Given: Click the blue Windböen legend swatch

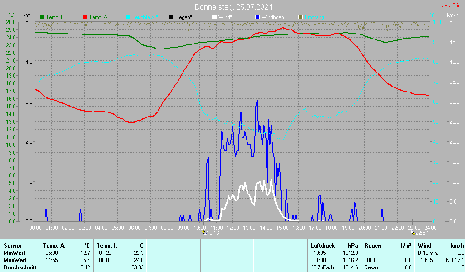Looking at the screenshot, I should (x=257, y=18).
